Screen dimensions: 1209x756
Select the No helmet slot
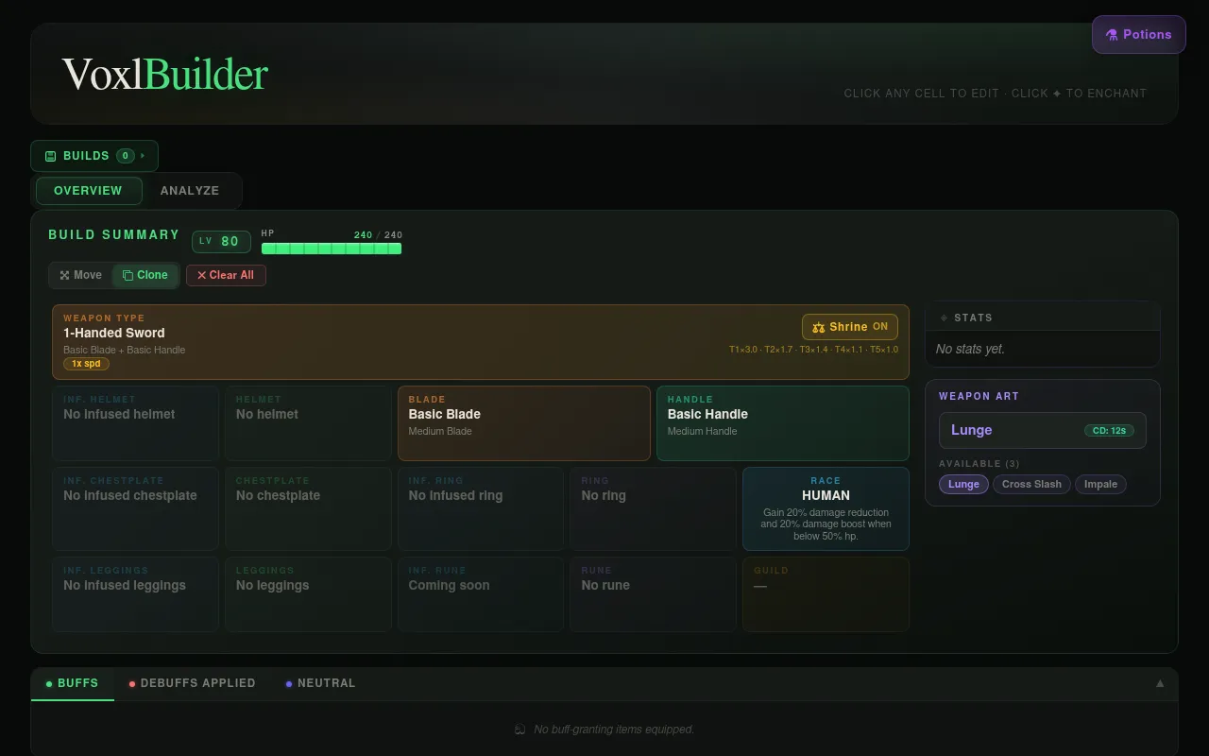coord(308,423)
